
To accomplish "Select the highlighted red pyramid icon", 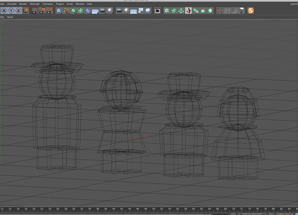I will pos(188,11).
